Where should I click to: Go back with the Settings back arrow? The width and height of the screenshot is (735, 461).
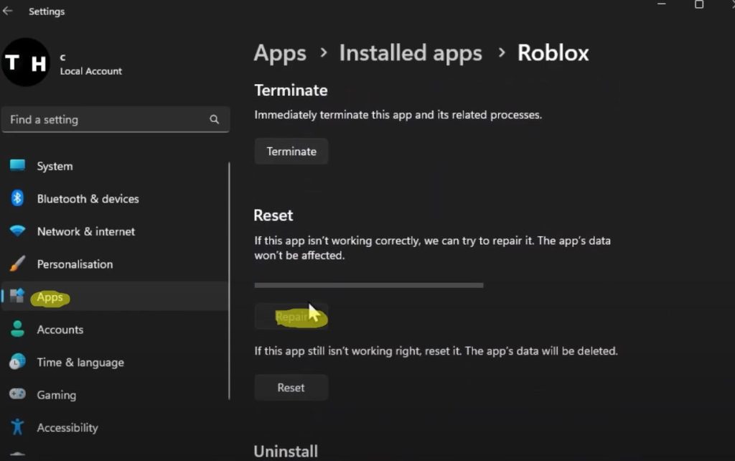point(7,11)
